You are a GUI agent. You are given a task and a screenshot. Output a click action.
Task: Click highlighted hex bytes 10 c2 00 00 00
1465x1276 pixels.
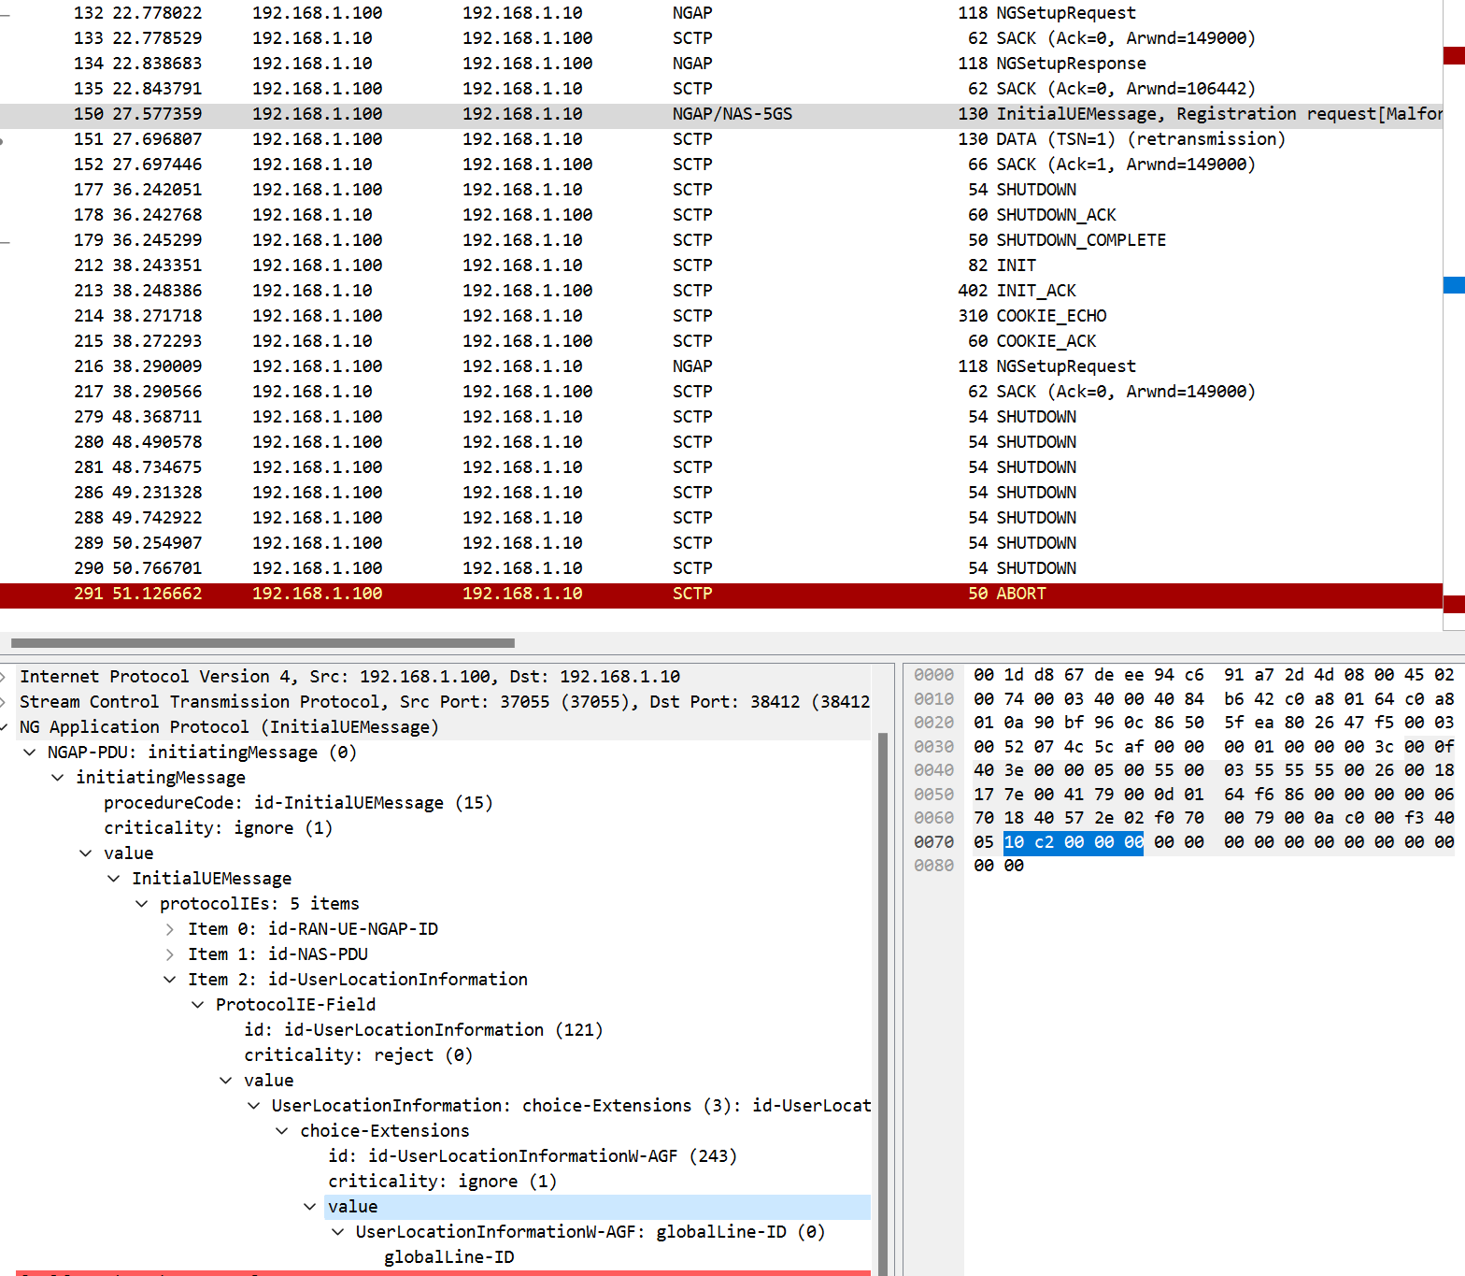coord(1073,842)
